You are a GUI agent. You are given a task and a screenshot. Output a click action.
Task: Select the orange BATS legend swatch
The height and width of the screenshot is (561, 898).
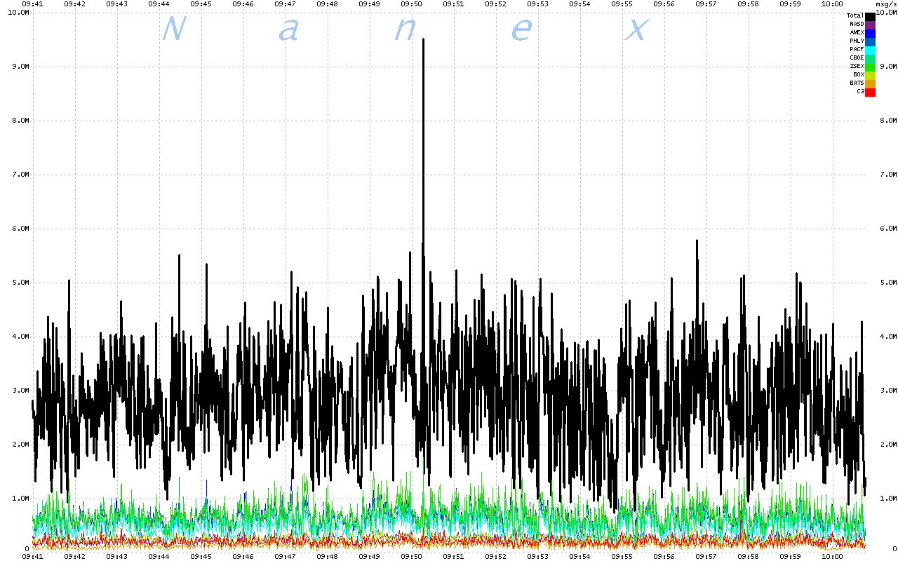point(870,83)
